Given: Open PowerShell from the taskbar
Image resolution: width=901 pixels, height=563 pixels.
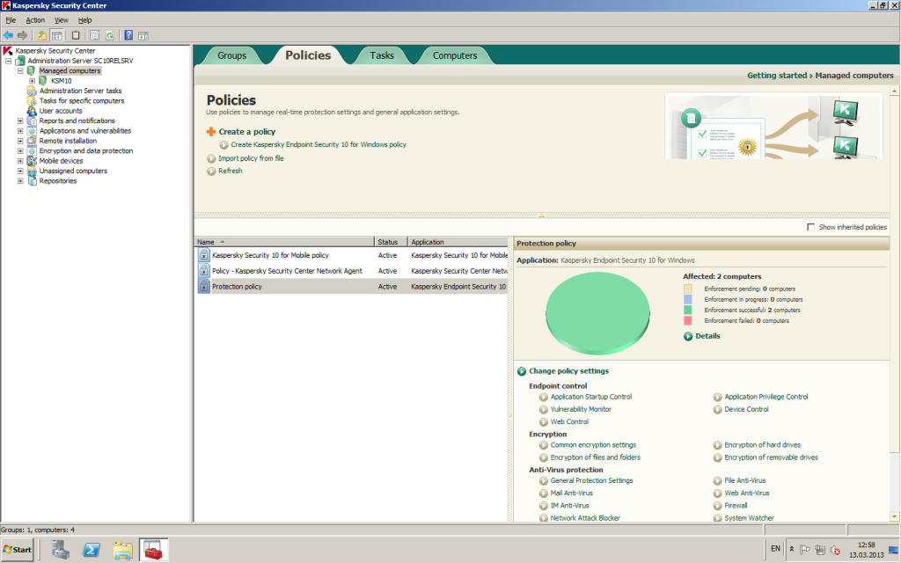Looking at the screenshot, I should tap(92, 550).
